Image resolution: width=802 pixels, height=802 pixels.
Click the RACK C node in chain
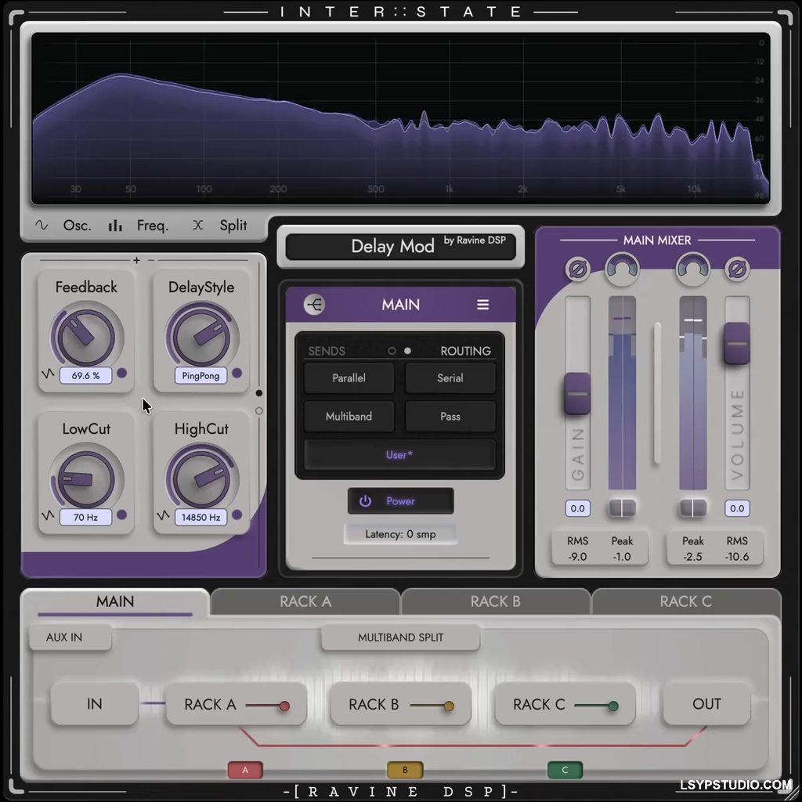tap(565, 704)
